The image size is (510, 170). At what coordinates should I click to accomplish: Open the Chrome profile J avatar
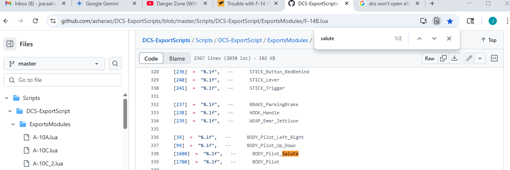[x=492, y=20]
